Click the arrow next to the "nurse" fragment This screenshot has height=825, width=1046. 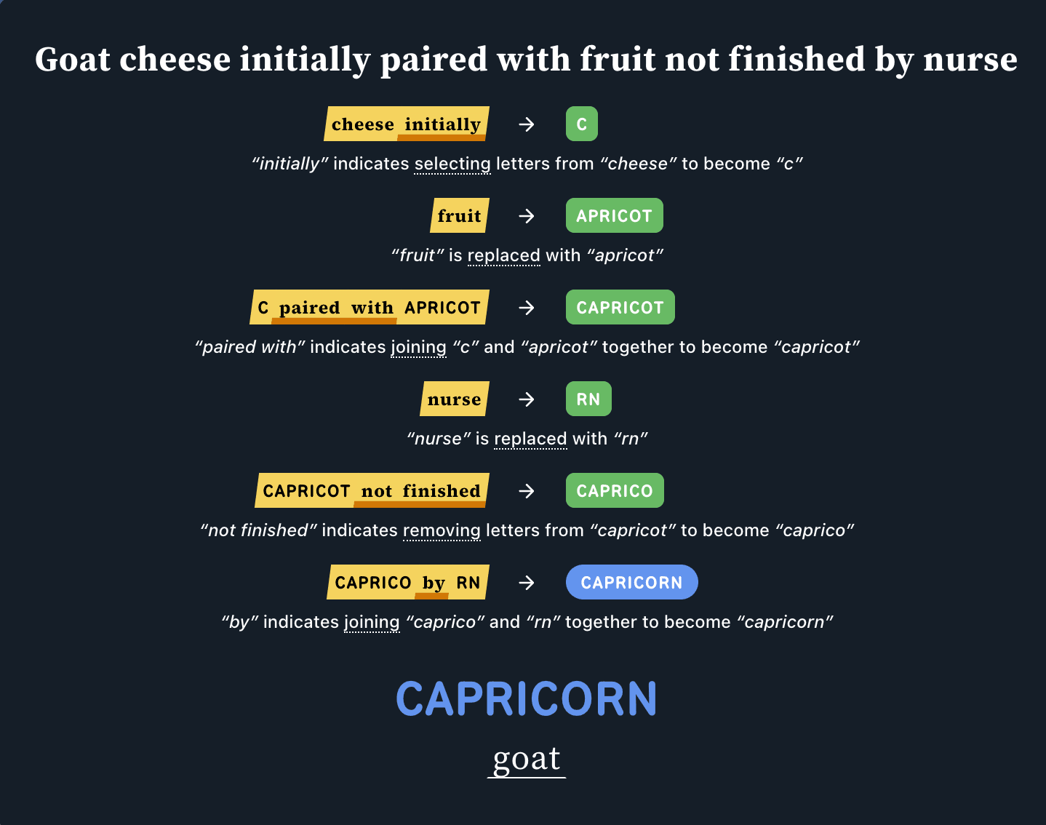coord(527,399)
